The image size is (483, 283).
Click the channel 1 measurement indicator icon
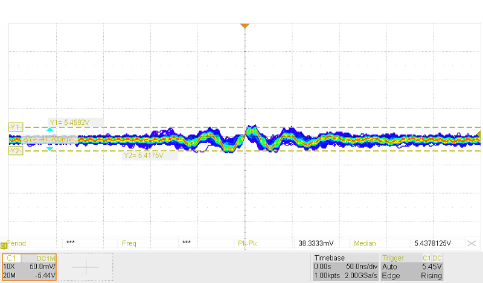pos(4,245)
